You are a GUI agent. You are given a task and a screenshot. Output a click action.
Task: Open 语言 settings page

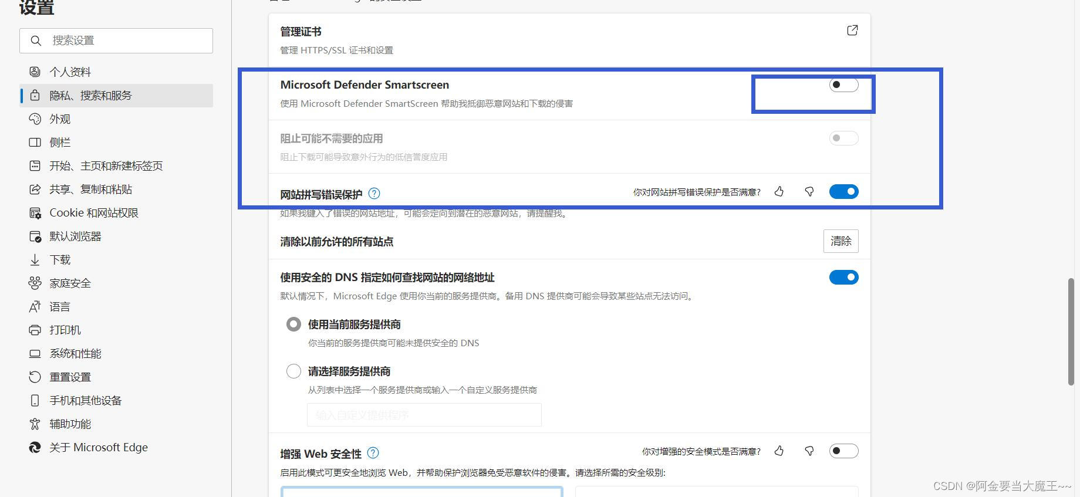pos(116,306)
